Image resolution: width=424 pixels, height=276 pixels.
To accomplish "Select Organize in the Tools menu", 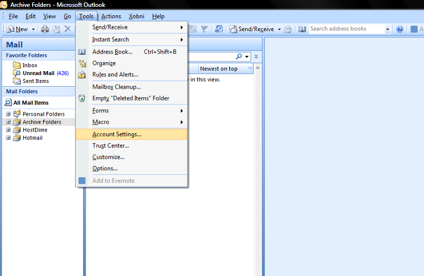I will point(132,63).
